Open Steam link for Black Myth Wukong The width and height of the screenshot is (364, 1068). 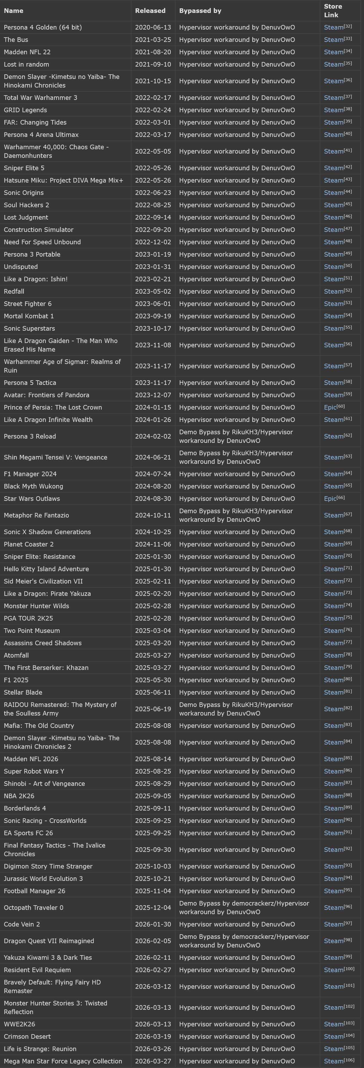pos(333,486)
